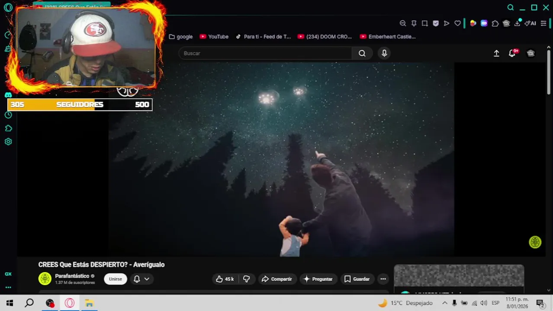
Task: Open the colorful circles extension icon
Action: (473, 23)
